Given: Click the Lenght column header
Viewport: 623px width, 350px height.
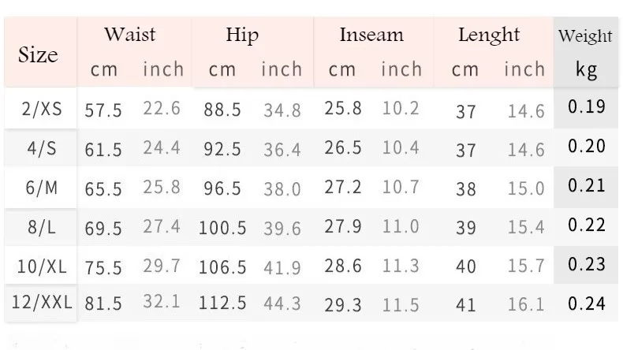Looking at the screenshot, I should 489,35.
